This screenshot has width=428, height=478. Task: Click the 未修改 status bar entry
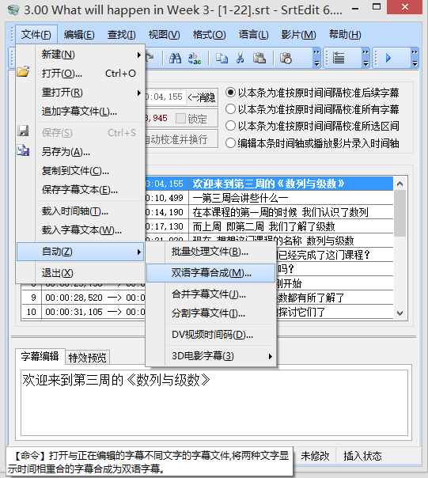315,456
